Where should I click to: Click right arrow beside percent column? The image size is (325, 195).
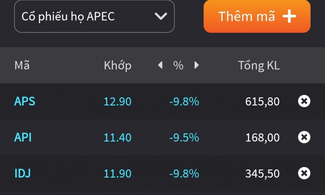coord(197,65)
